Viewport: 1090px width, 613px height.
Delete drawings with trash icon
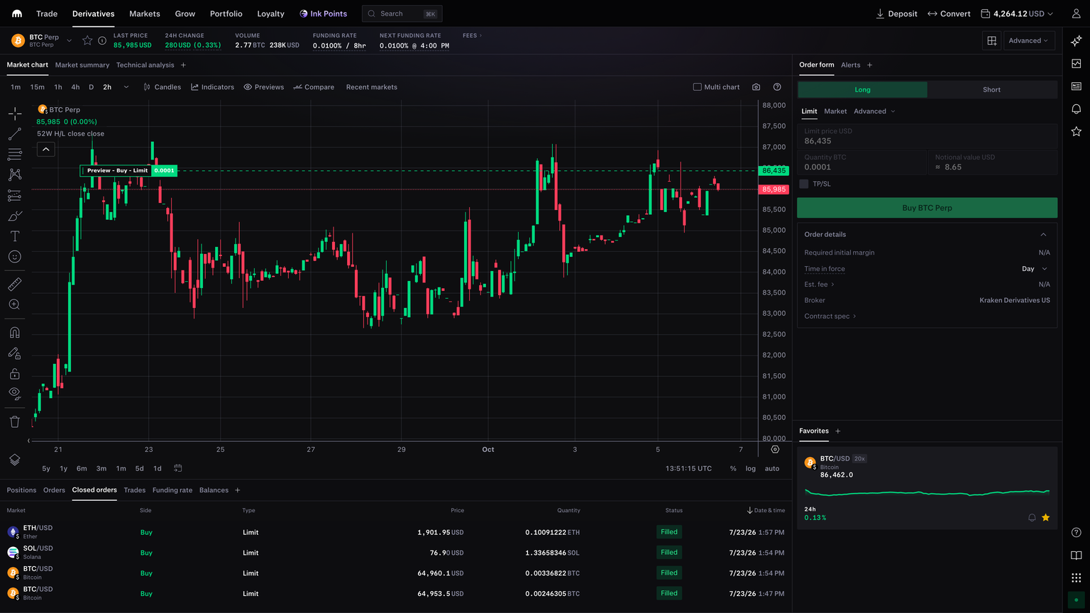[x=14, y=422]
